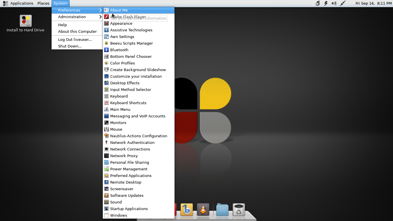Click the Create Background Slideshow icon
Viewport: 393px width, 221px height.
tap(106, 70)
